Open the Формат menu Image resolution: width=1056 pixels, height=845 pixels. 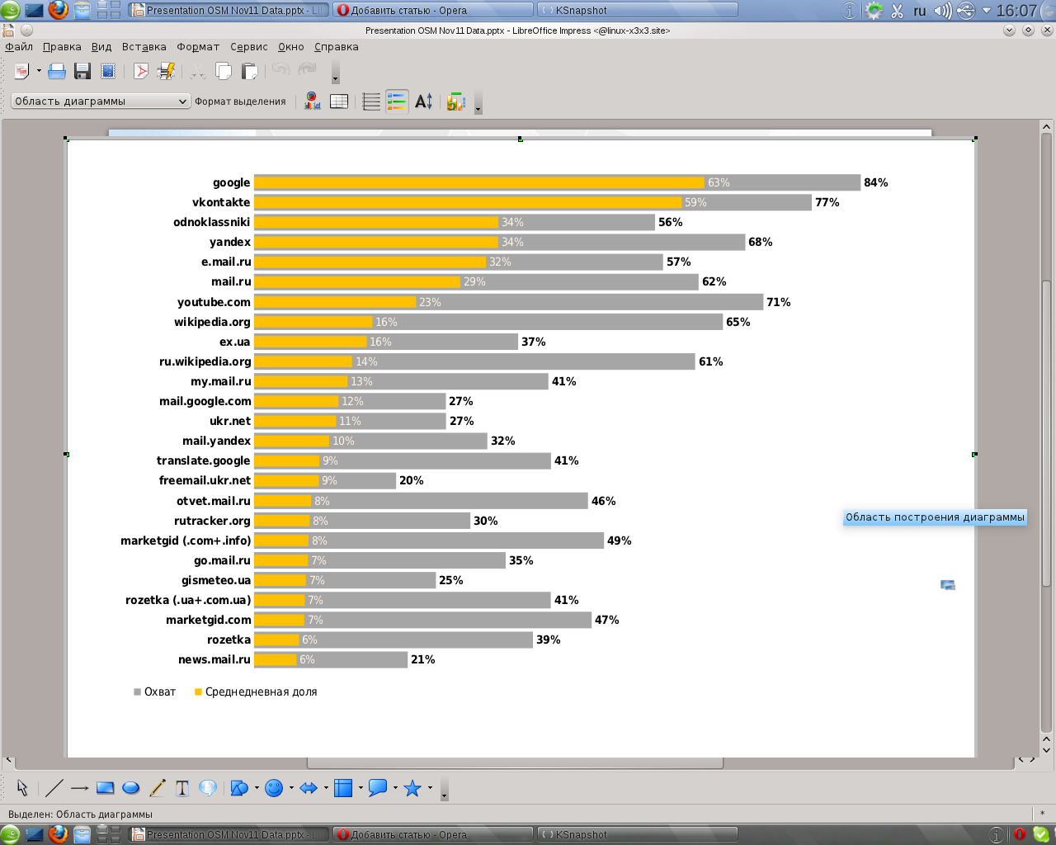[198, 47]
